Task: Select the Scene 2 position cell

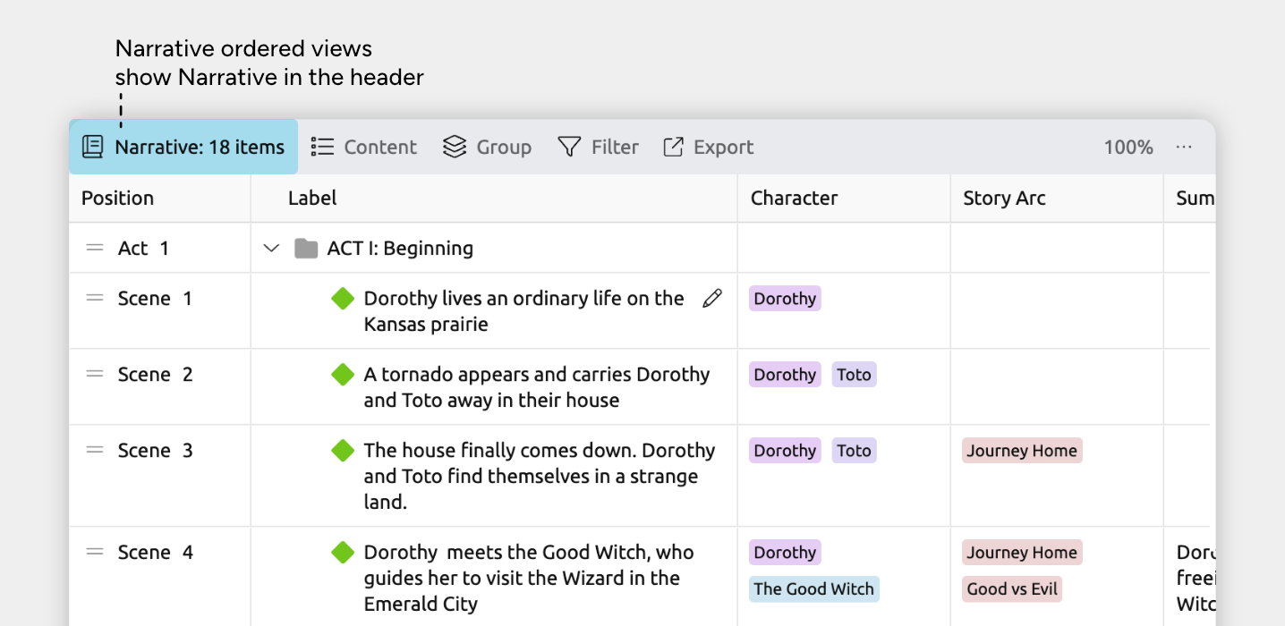Action: click(160, 387)
